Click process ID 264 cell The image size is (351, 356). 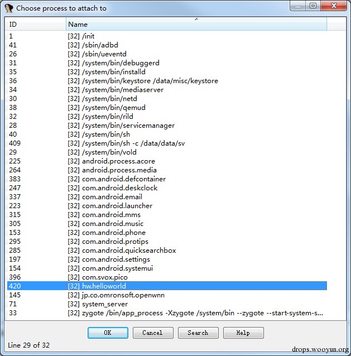click(x=15, y=170)
